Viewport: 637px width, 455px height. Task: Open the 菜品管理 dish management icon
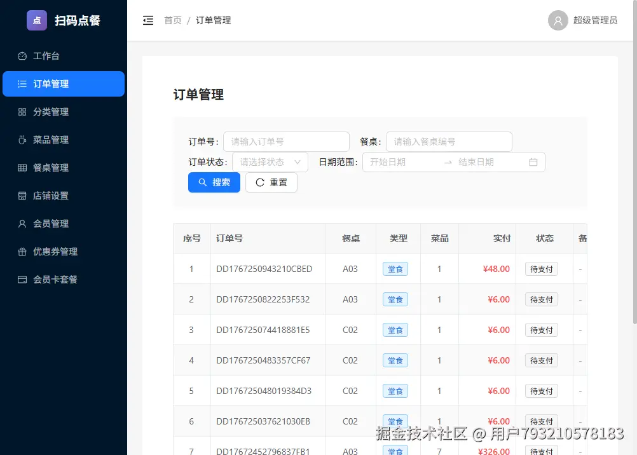22,140
